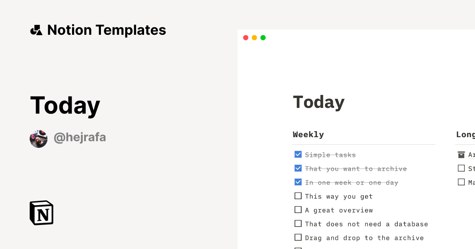
Task: Uncheck "That you want to archive"
Action: click(298, 168)
